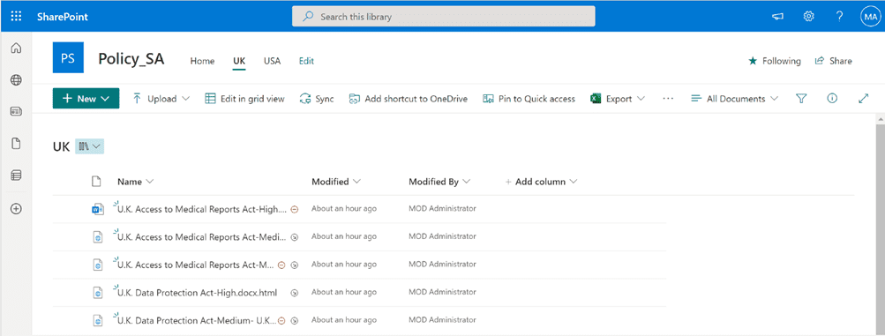This screenshot has width=885, height=336.
Task: Click the vertical scrollbar up arrow
Action: coord(880,120)
